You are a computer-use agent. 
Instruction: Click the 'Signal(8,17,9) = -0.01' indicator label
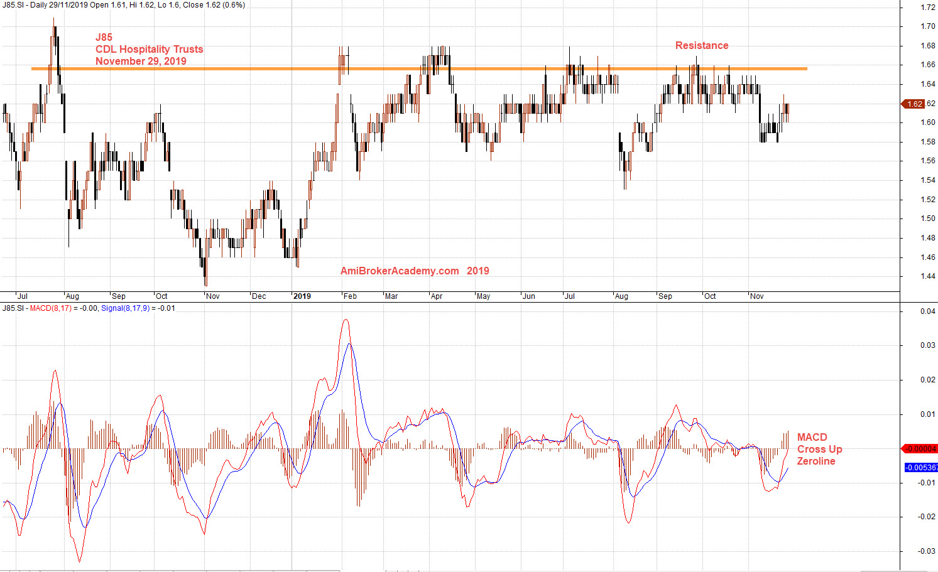(138, 308)
